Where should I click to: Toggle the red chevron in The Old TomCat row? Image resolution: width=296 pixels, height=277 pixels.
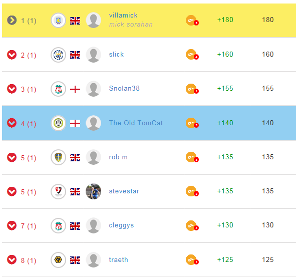click(x=12, y=123)
